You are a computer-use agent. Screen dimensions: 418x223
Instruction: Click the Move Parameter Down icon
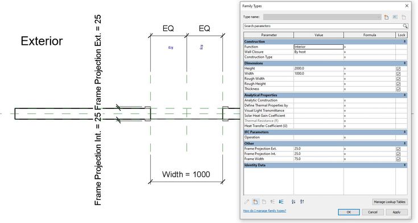point(282,201)
